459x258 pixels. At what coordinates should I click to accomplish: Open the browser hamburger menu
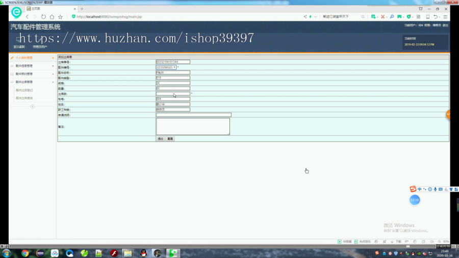click(x=445, y=17)
